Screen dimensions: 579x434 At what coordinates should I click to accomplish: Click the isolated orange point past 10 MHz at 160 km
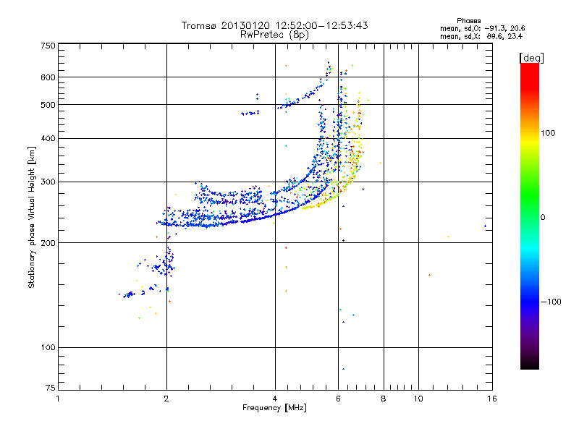pos(429,276)
